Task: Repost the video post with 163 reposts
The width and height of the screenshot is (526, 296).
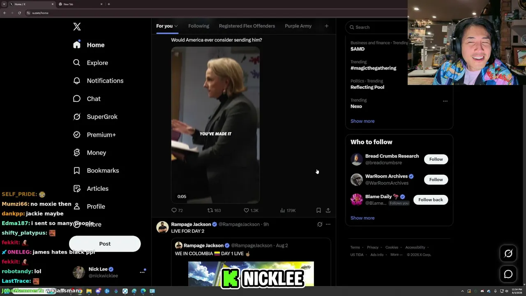Action: 214,210
